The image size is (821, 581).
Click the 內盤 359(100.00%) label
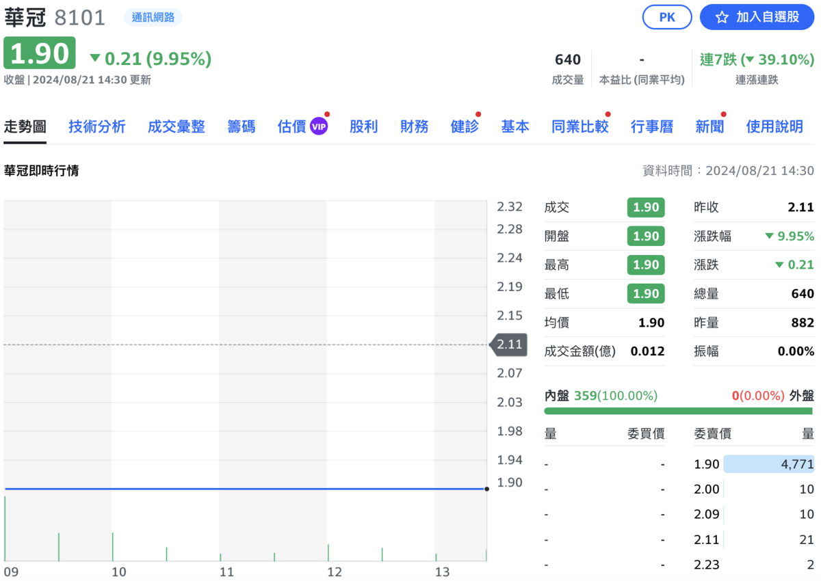(x=601, y=395)
